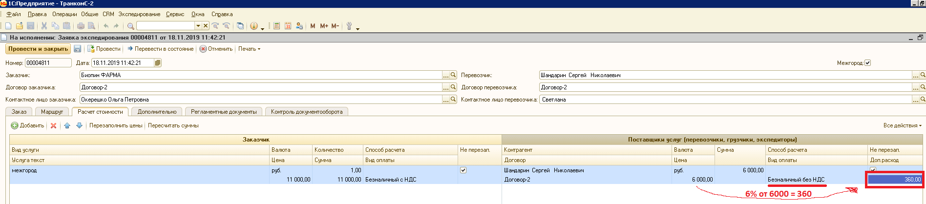The image size is (926, 204).
Task: Click the Провести и закрыть button
Action: [x=38, y=49]
